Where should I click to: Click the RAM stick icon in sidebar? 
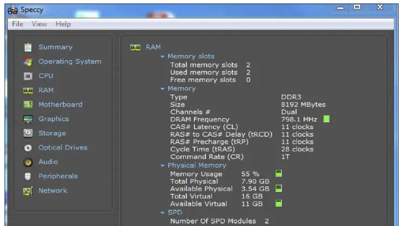(x=28, y=90)
